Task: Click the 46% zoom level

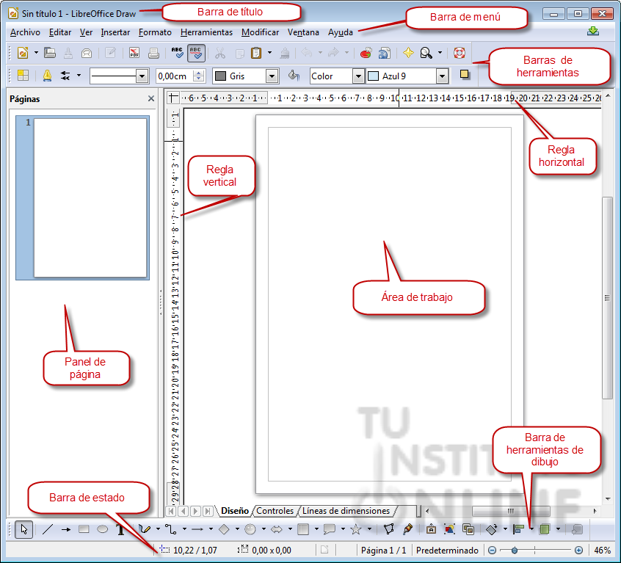Action: tap(602, 551)
